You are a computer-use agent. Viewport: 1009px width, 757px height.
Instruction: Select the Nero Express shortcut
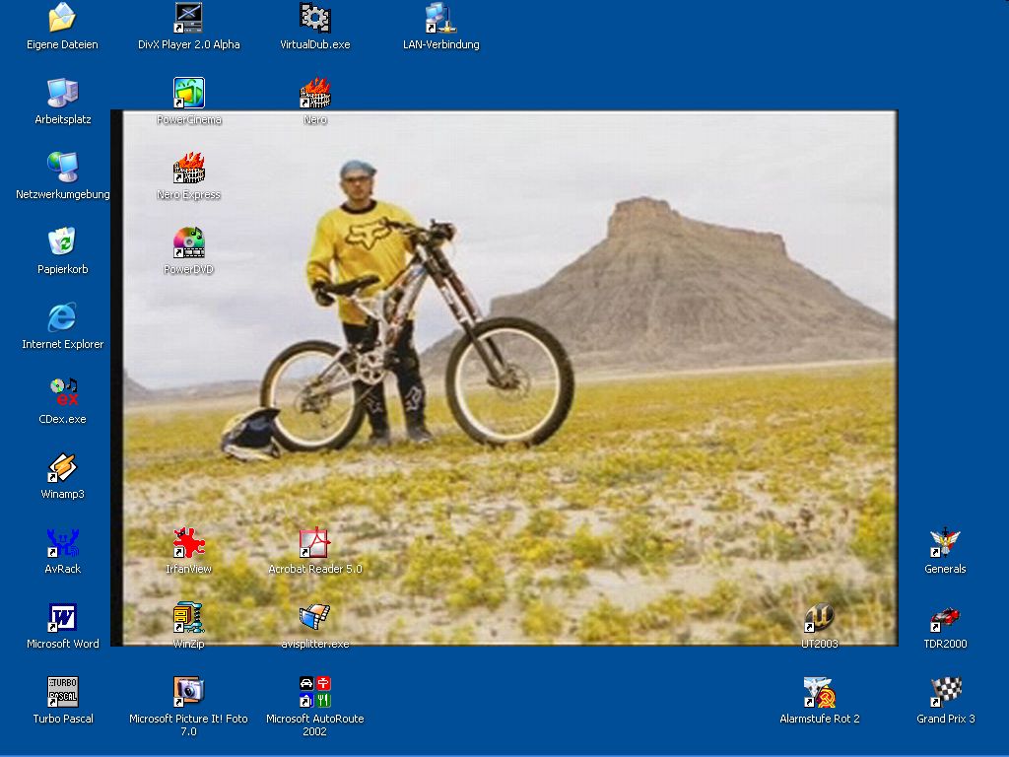[x=188, y=168]
